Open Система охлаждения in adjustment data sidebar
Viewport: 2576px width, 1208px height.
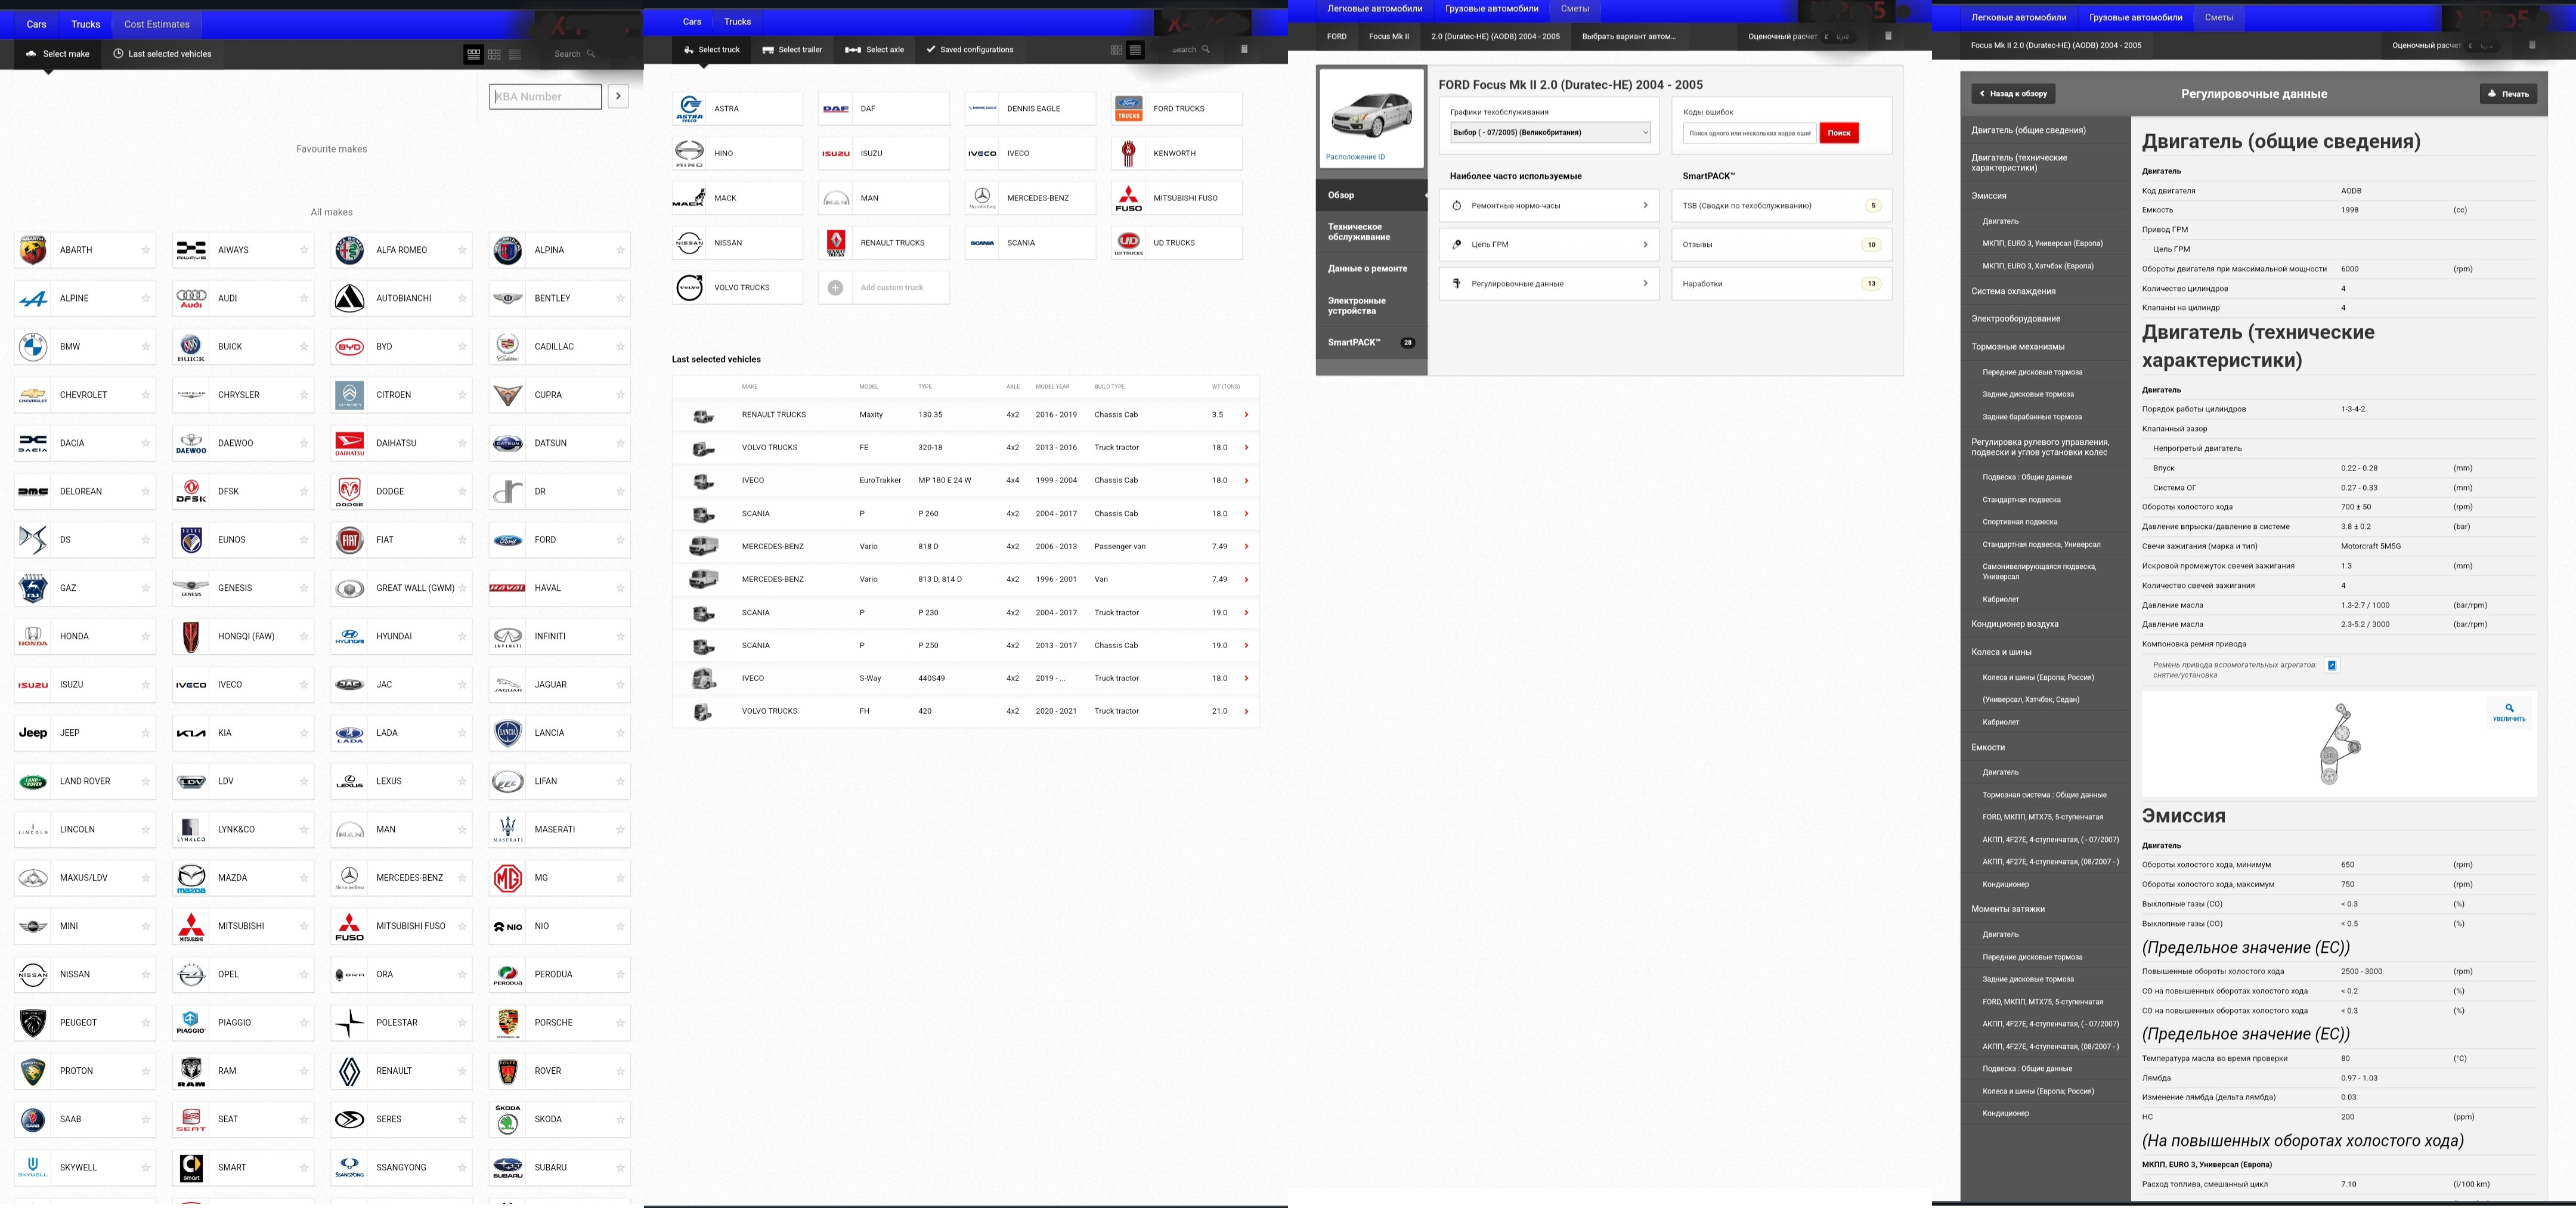point(2013,292)
